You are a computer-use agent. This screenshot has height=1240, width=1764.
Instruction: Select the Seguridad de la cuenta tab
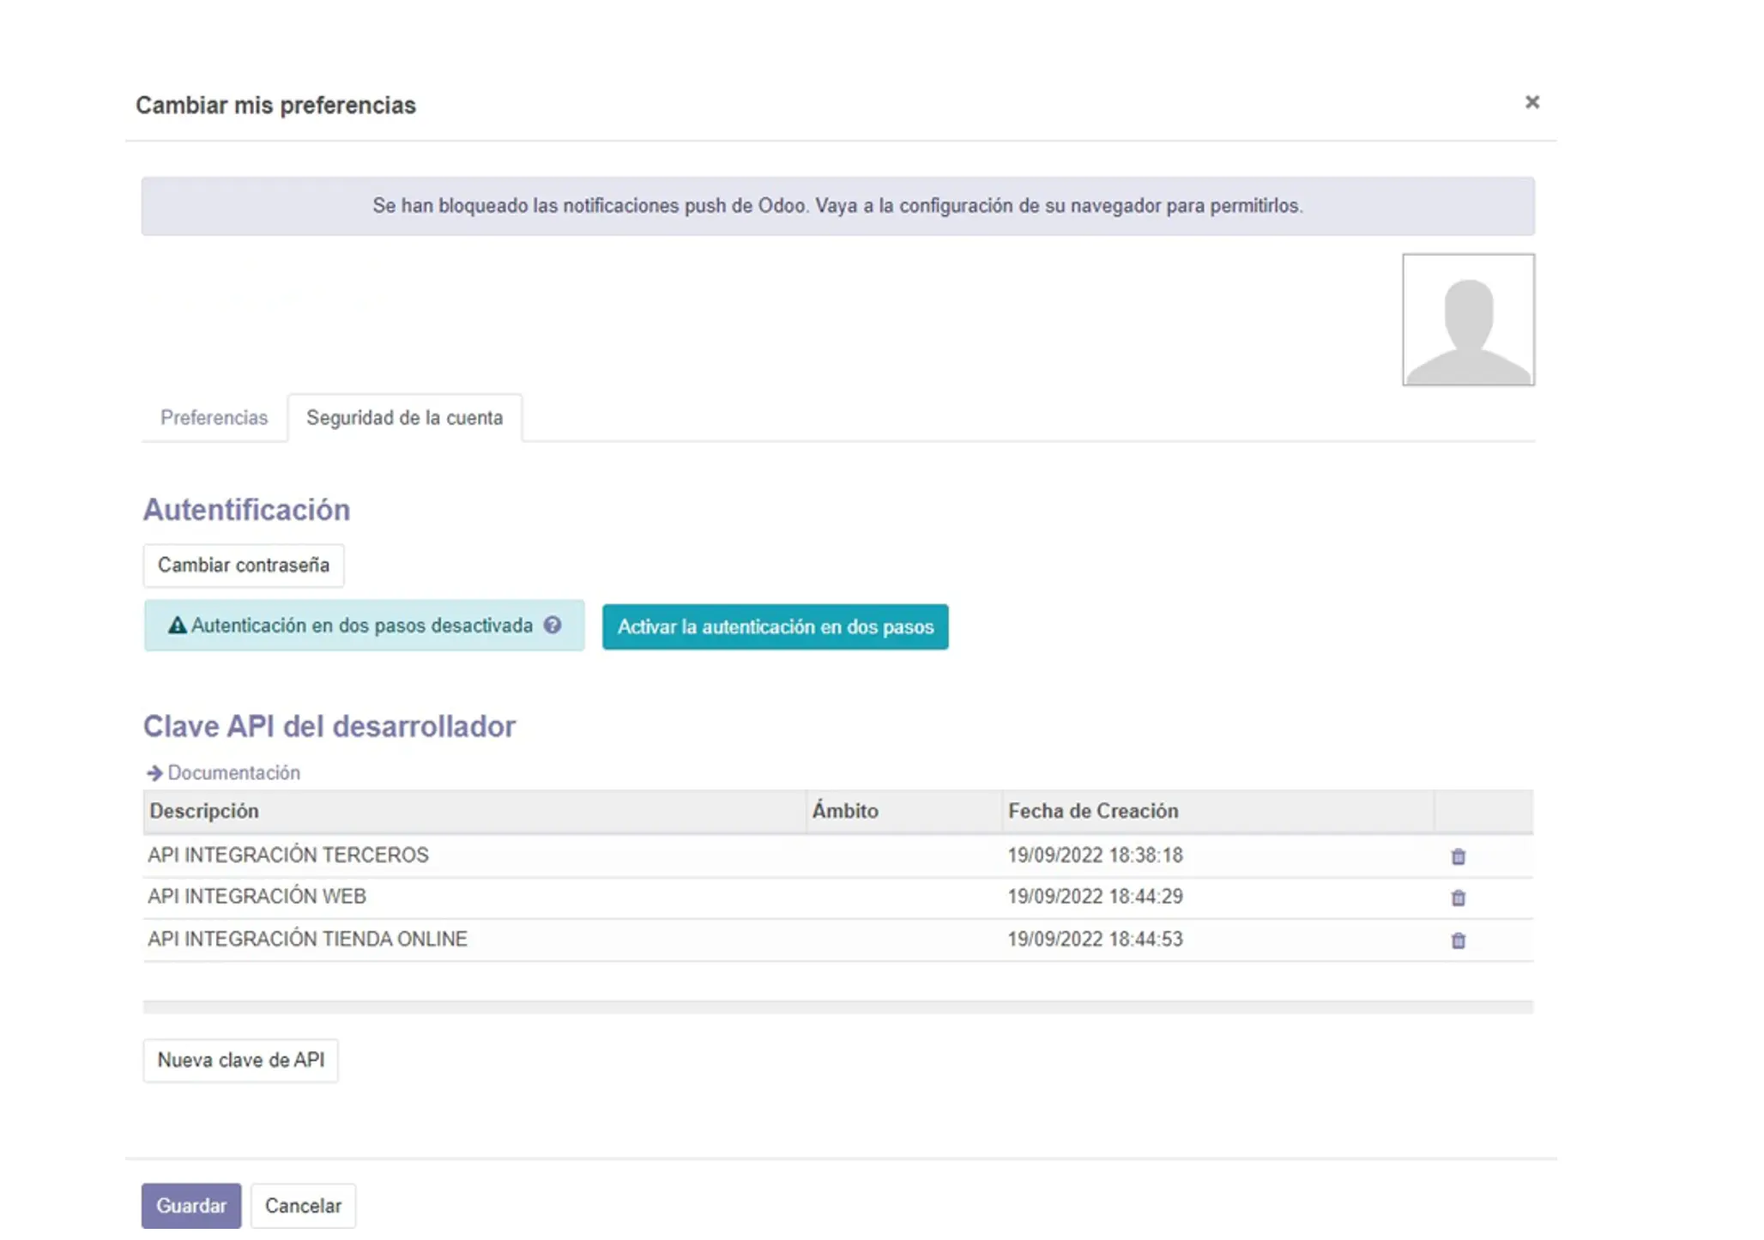point(404,418)
